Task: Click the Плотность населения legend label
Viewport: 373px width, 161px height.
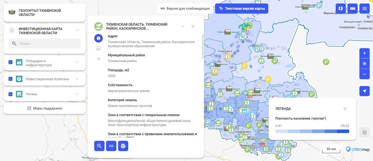Action: (301, 118)
